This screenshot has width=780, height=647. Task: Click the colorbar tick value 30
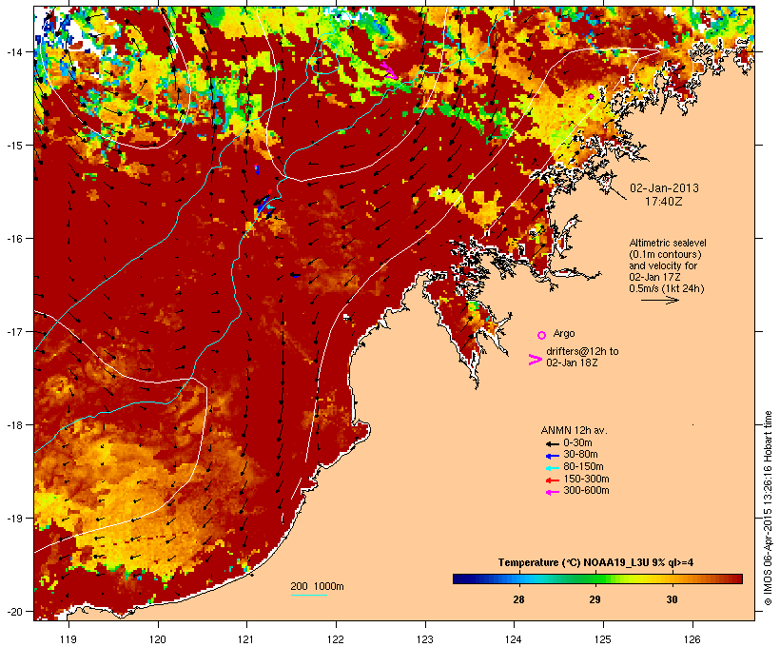(672, 599)
